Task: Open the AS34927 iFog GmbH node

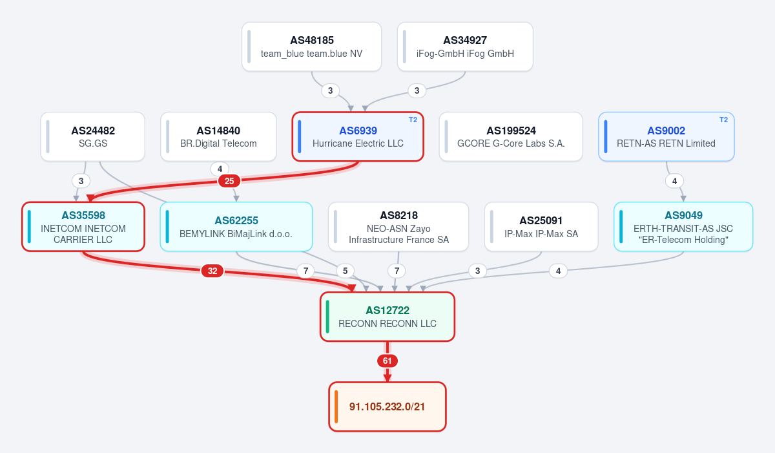Action: click(465, 47)
